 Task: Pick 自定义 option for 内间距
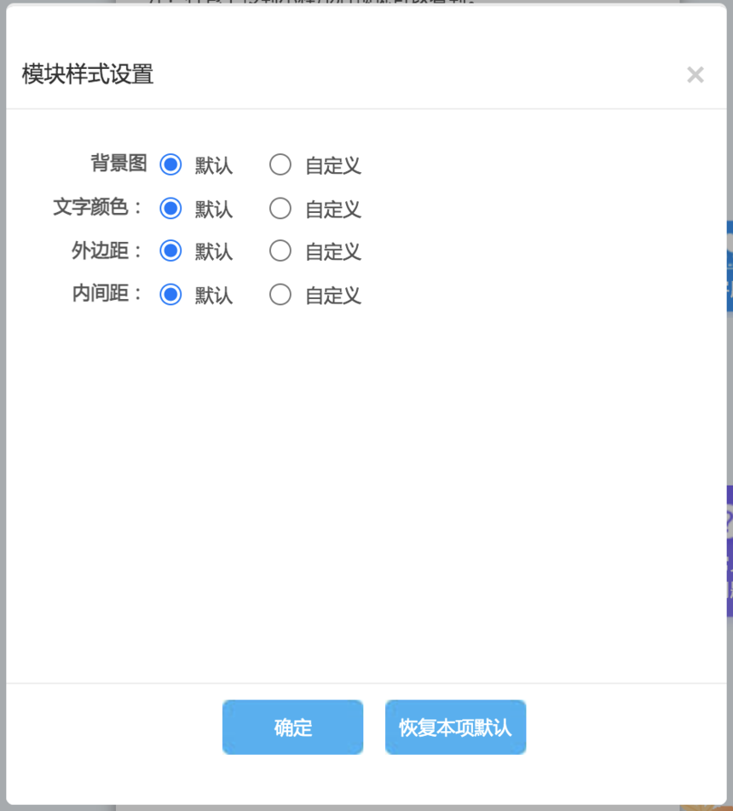click(280, 295)
